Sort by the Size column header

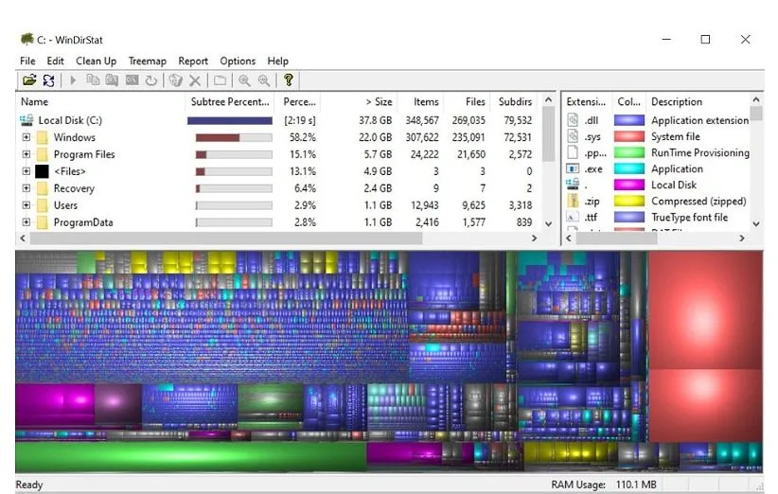pyautogui.click(x=379, y=101)
